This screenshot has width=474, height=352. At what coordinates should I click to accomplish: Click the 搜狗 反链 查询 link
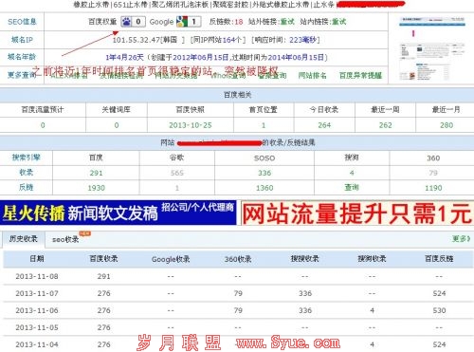click(x=352, y=188)
